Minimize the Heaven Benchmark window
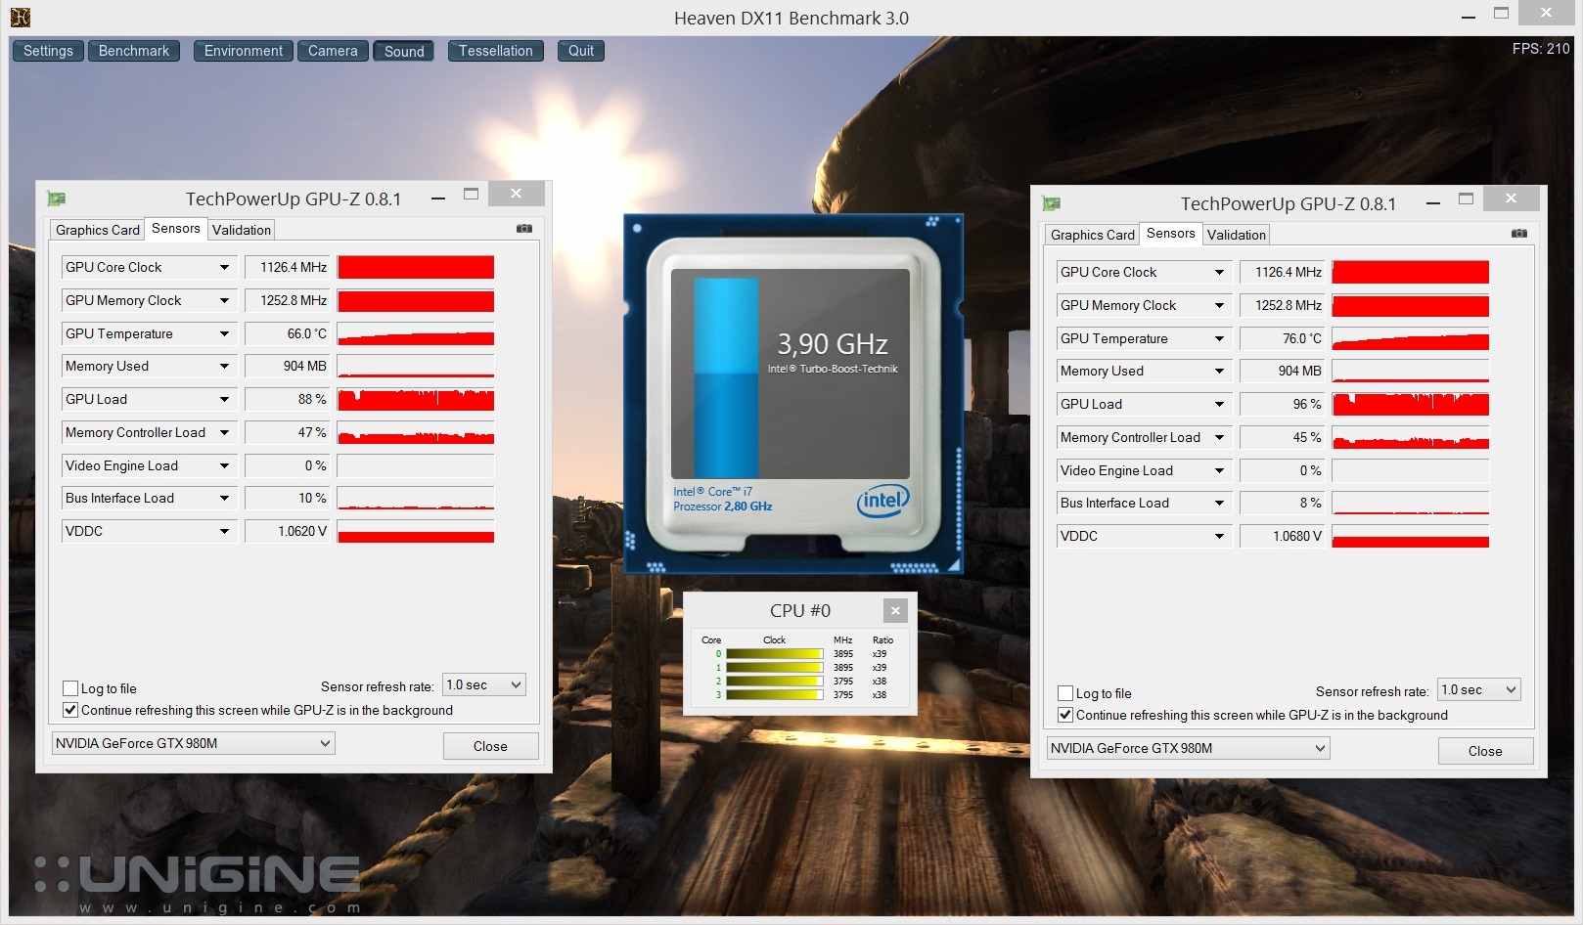This screenshot has width=1583, height=925. [1469, 16]
